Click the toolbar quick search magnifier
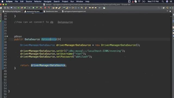 click(x=159, y=8)
